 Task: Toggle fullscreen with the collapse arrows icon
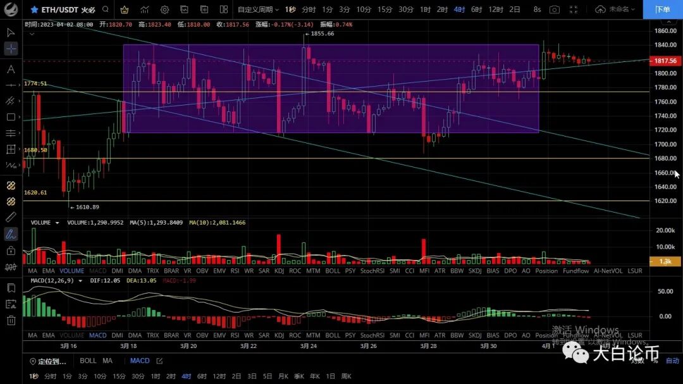point(574,9)
